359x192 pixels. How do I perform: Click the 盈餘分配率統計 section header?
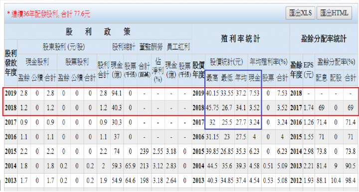[324, 39]
